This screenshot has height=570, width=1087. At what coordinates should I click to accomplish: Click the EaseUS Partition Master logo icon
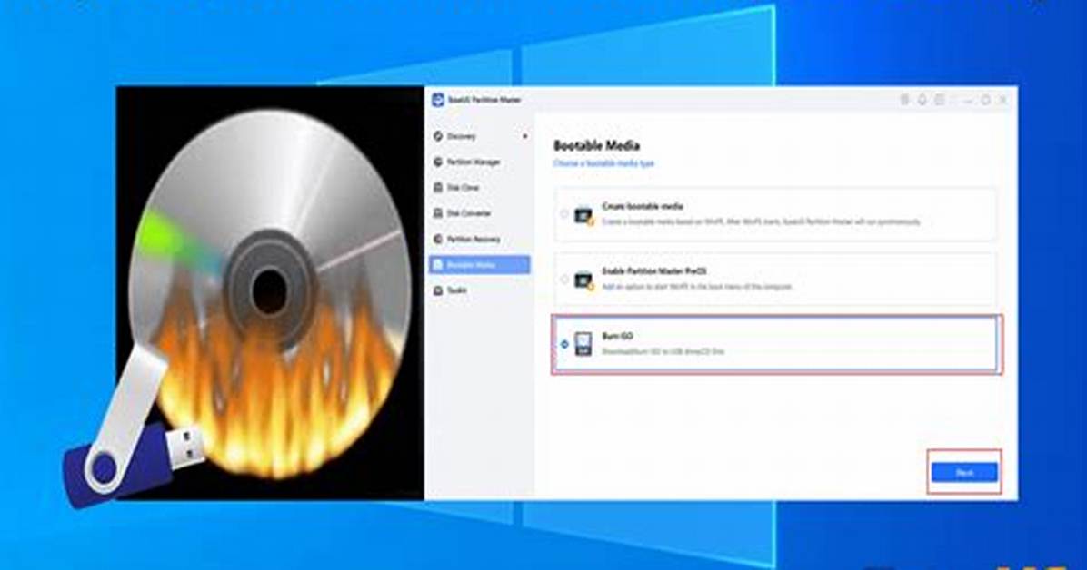pyautogui.click(x=438, y=100)
